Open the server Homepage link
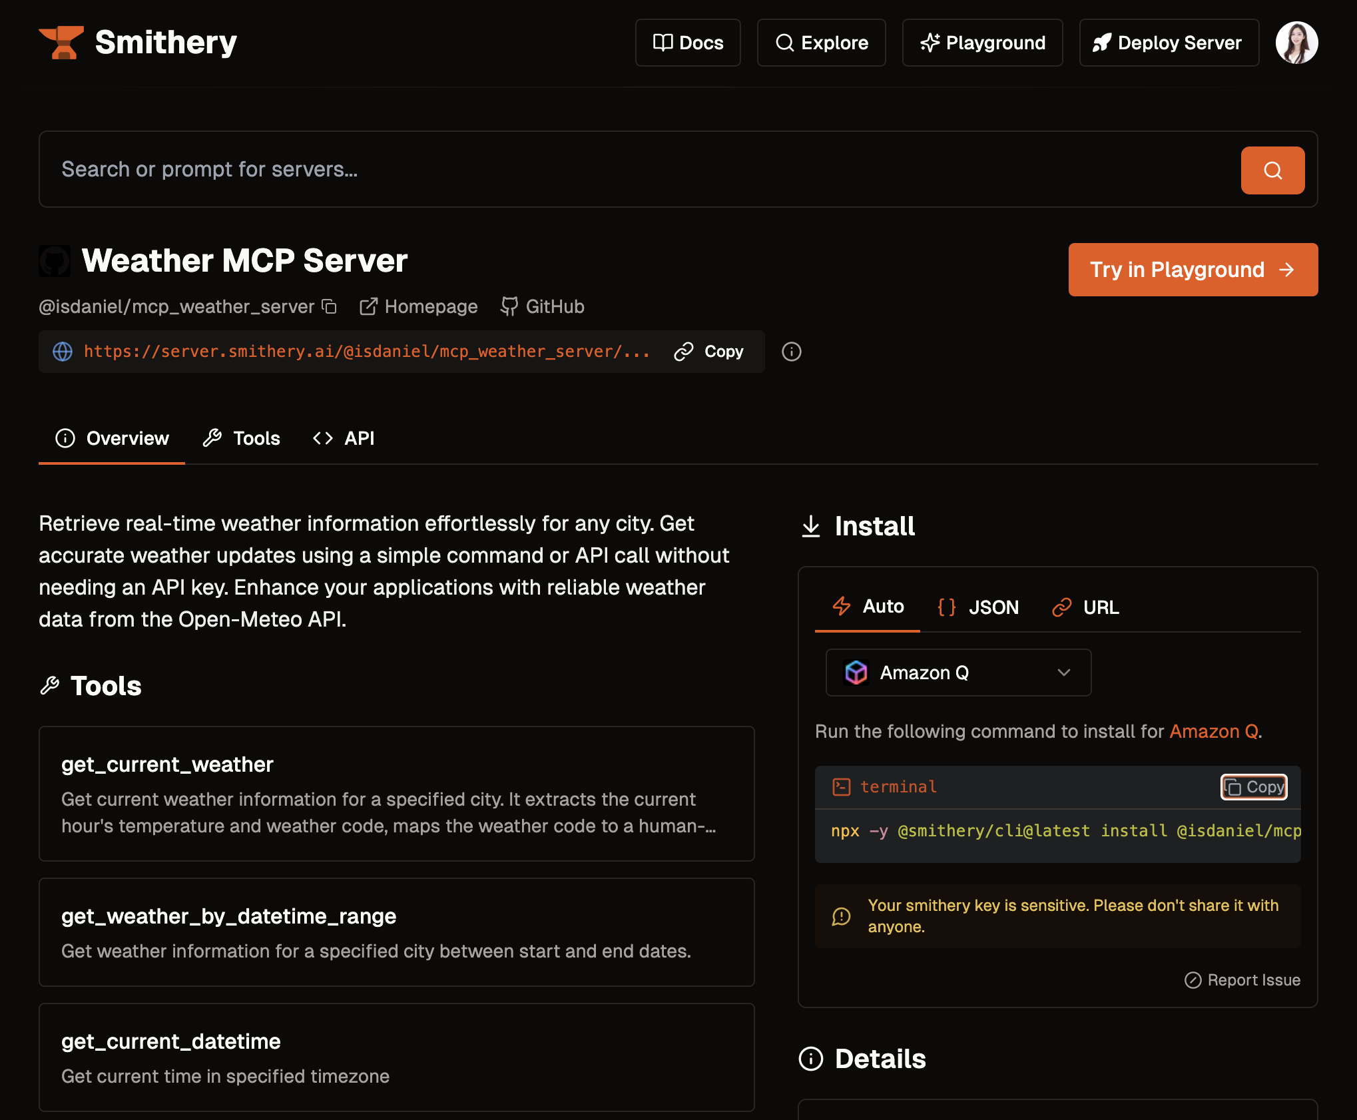 coord(419,306)
